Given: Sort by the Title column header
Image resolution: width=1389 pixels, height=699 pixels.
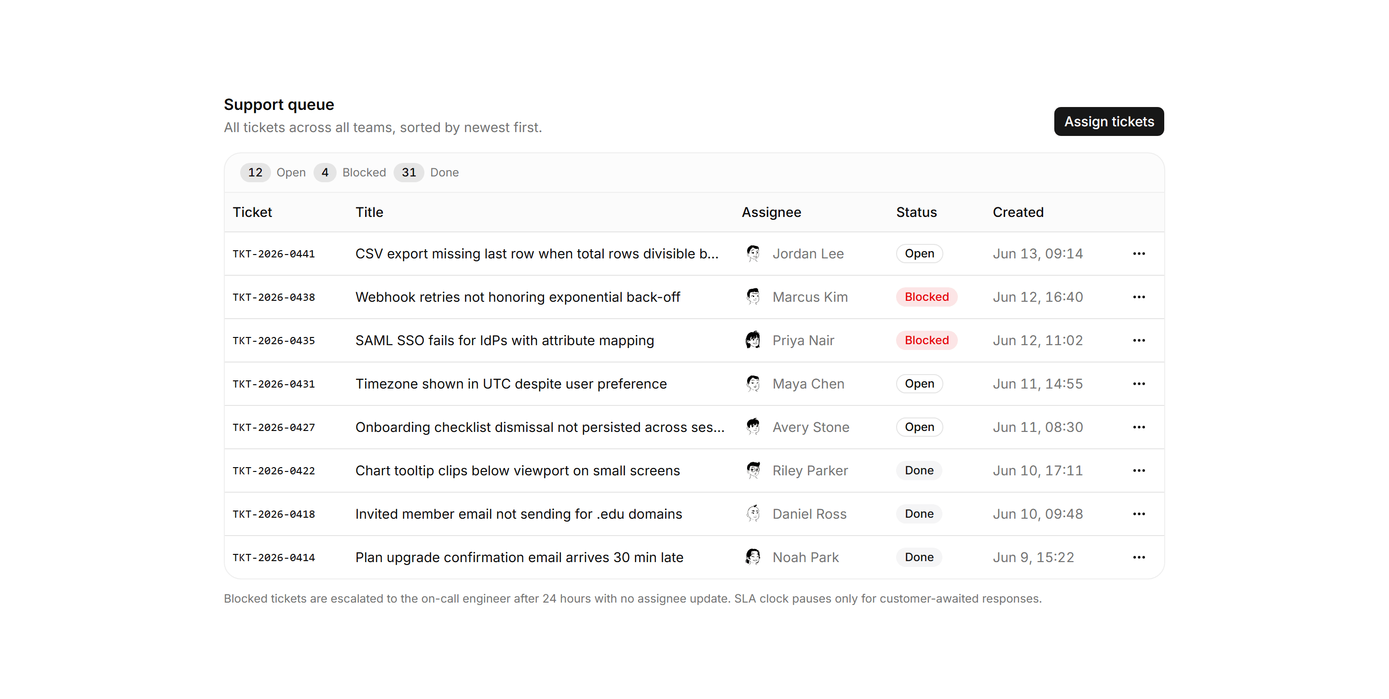Looking at the screenshot, I should tap(369, 212).
